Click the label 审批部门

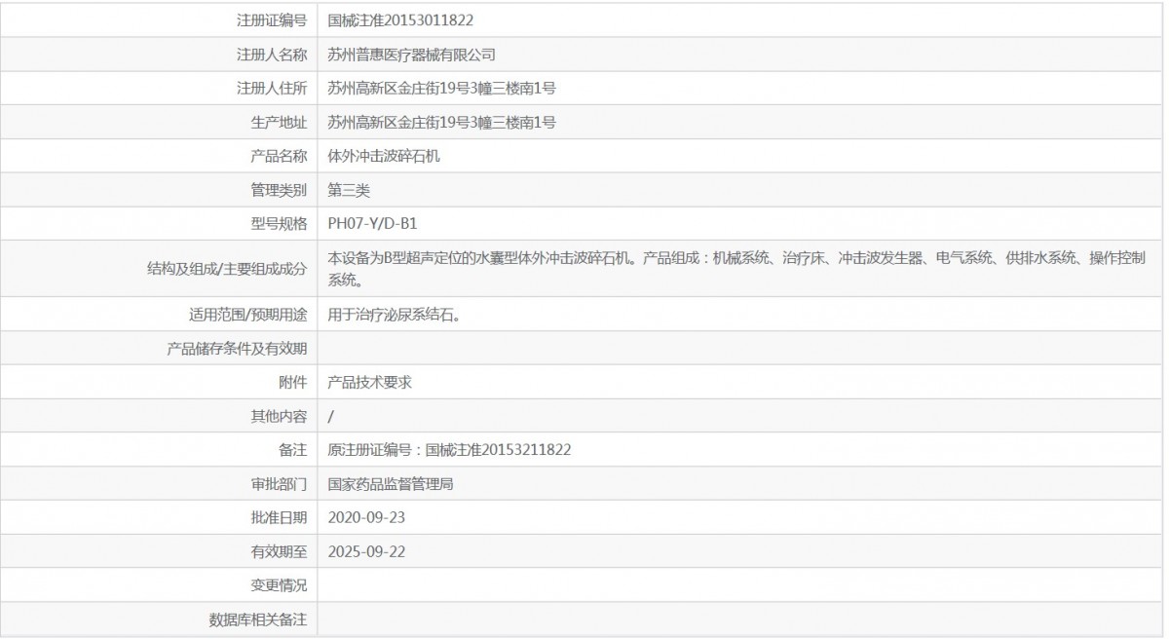(x=279, y=484)
